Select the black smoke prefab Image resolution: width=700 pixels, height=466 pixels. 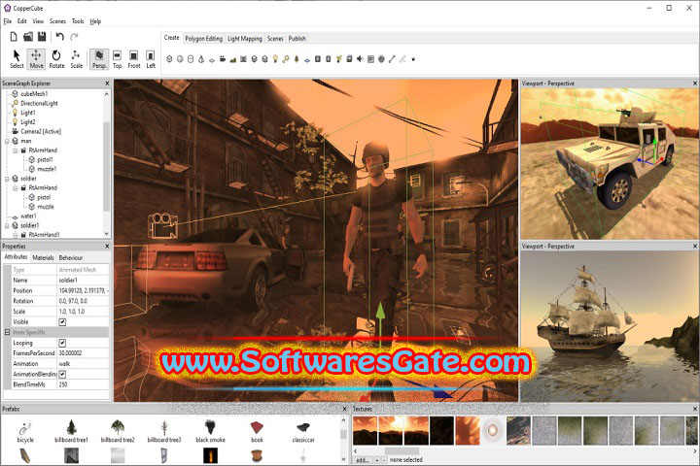pos(210,431)
